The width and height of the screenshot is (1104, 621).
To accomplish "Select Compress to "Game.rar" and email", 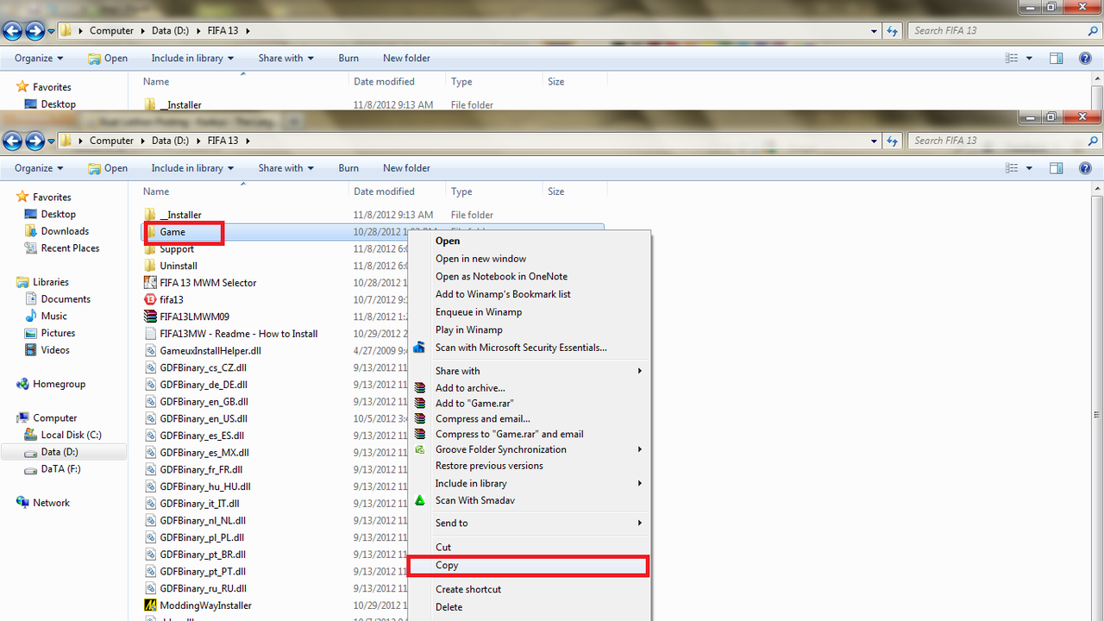I will [x=528, y=435].
